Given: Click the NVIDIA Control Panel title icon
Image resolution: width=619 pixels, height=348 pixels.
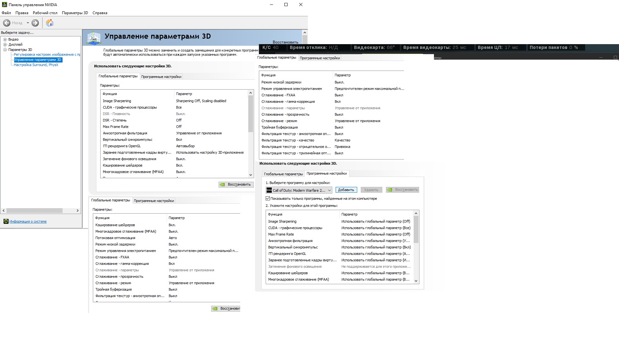Looking at the screenshot, I should tap(5, 5).
